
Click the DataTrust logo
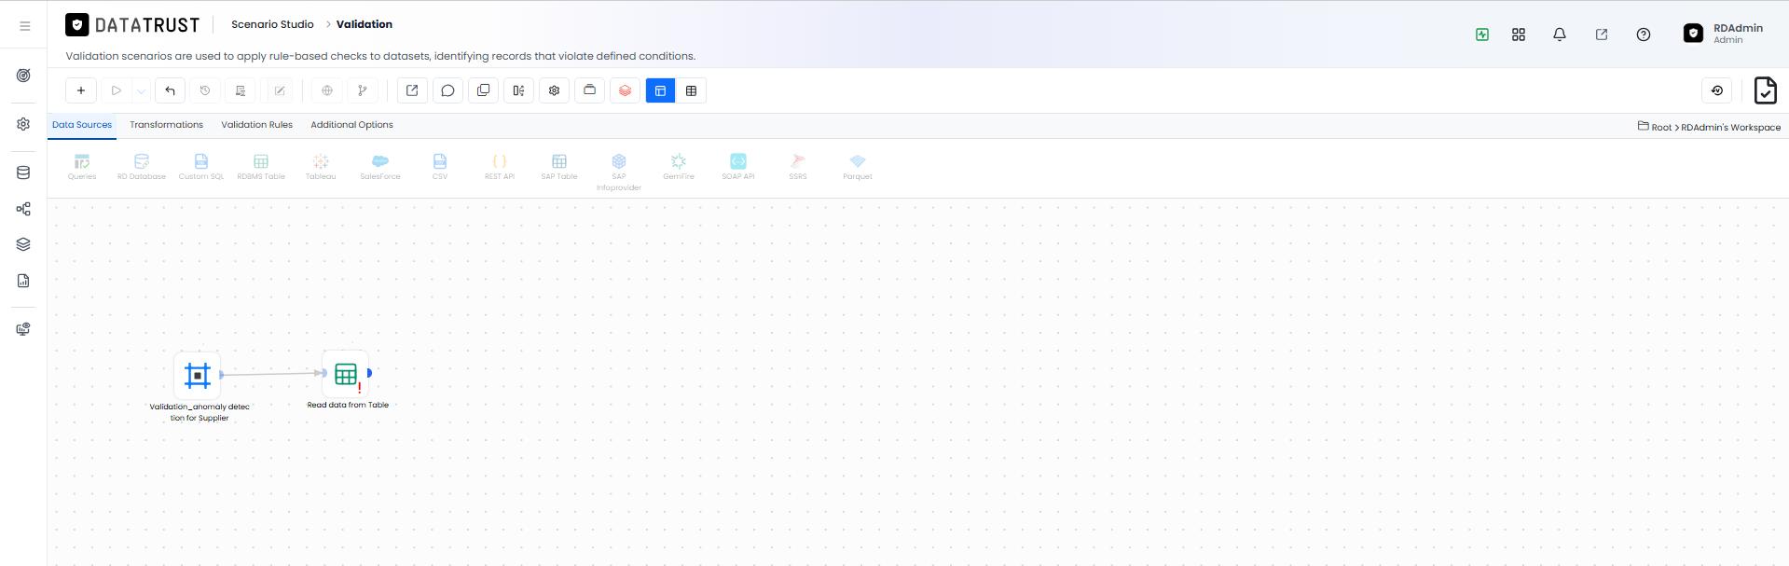click(x=132, y=25)
